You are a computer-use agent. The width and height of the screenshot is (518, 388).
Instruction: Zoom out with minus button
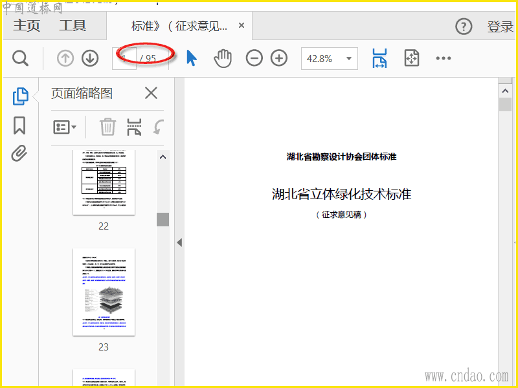(254, 58)
